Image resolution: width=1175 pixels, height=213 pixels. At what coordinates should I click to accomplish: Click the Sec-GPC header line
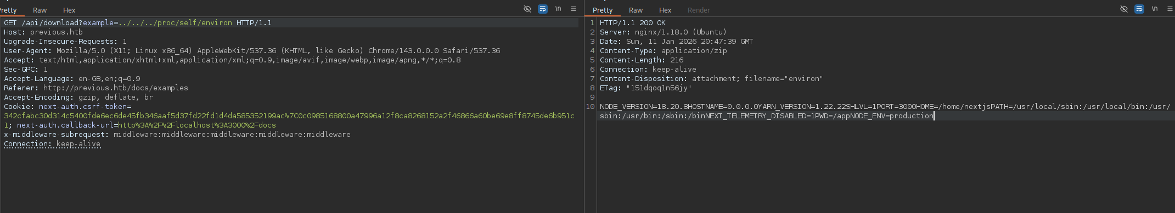coord(26,70)
